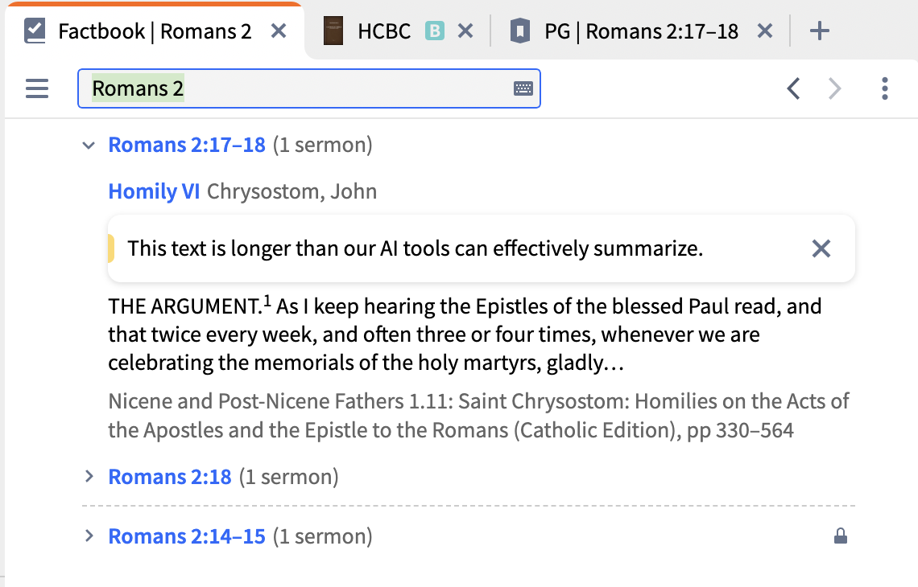Image resolution: width=918 pixels, height=587 pixels.
Task: Collapse the Romans 2:17–18 section
Action: [x=89, y=146]
